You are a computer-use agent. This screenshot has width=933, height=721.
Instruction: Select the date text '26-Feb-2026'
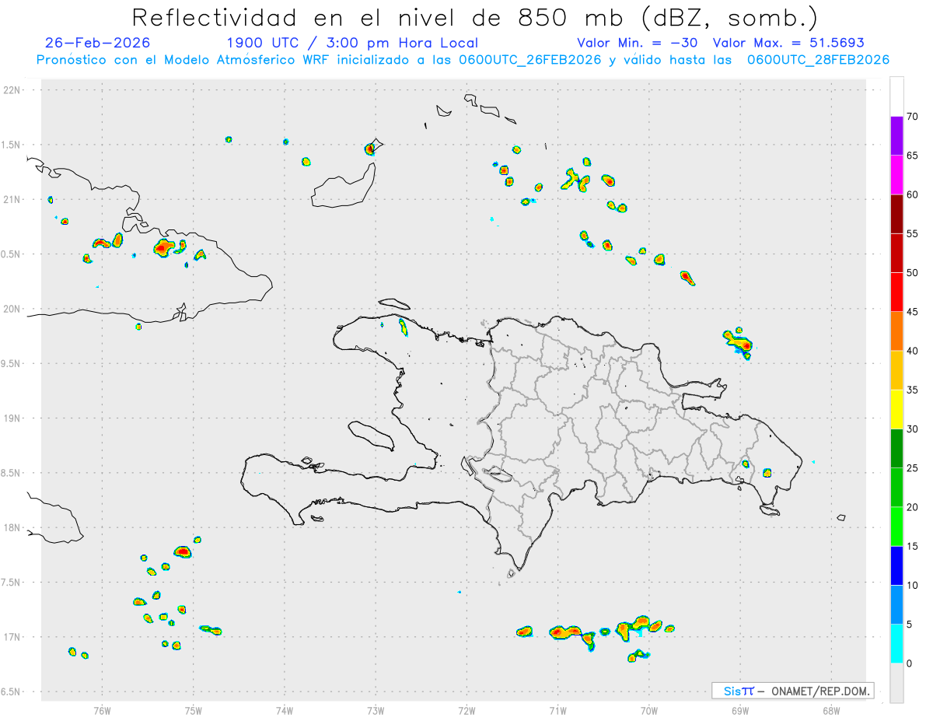[98, 43]
